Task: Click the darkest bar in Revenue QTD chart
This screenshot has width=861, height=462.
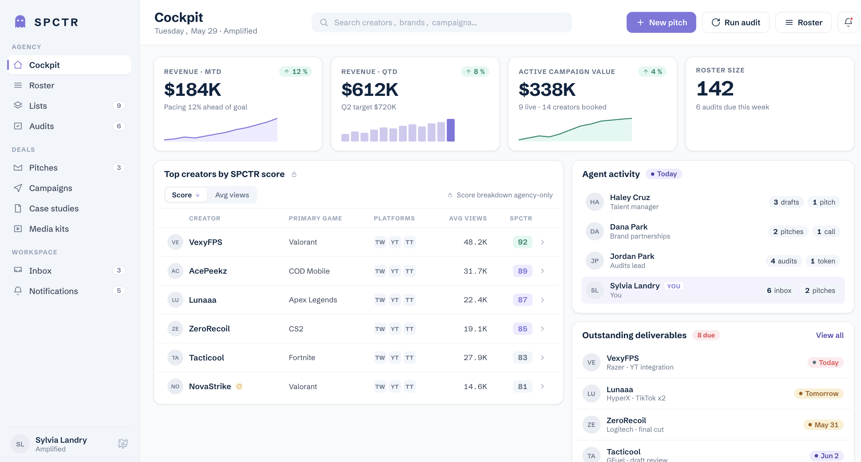Action: [451, 130]
